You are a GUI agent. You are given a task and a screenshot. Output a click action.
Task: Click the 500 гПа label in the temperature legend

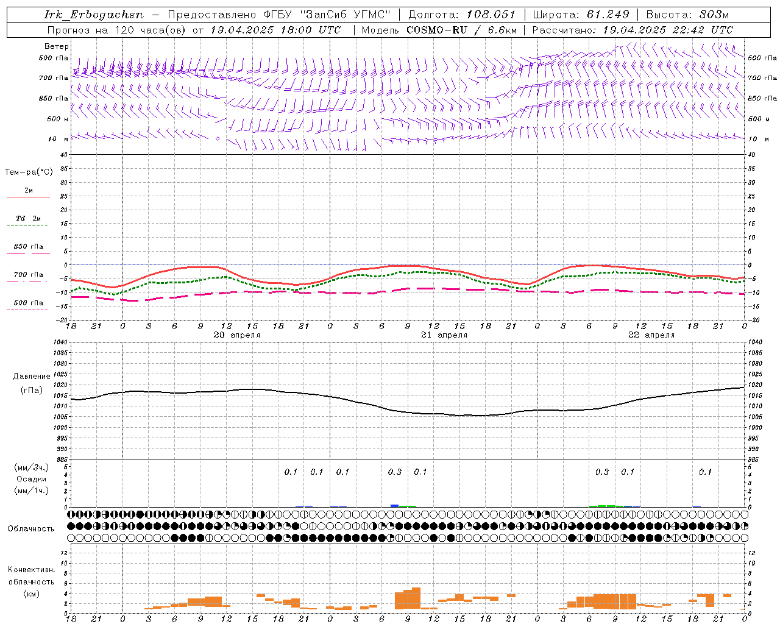(29, 303)
